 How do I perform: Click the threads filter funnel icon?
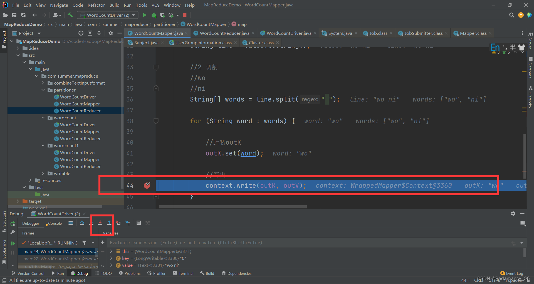point(84,243)
